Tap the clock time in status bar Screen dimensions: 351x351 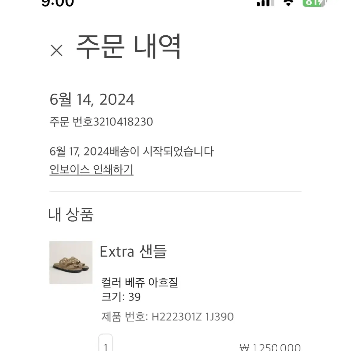57,3
